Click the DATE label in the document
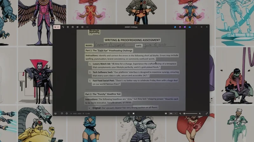This screenshot has height=142, width=254. (139, 46)
